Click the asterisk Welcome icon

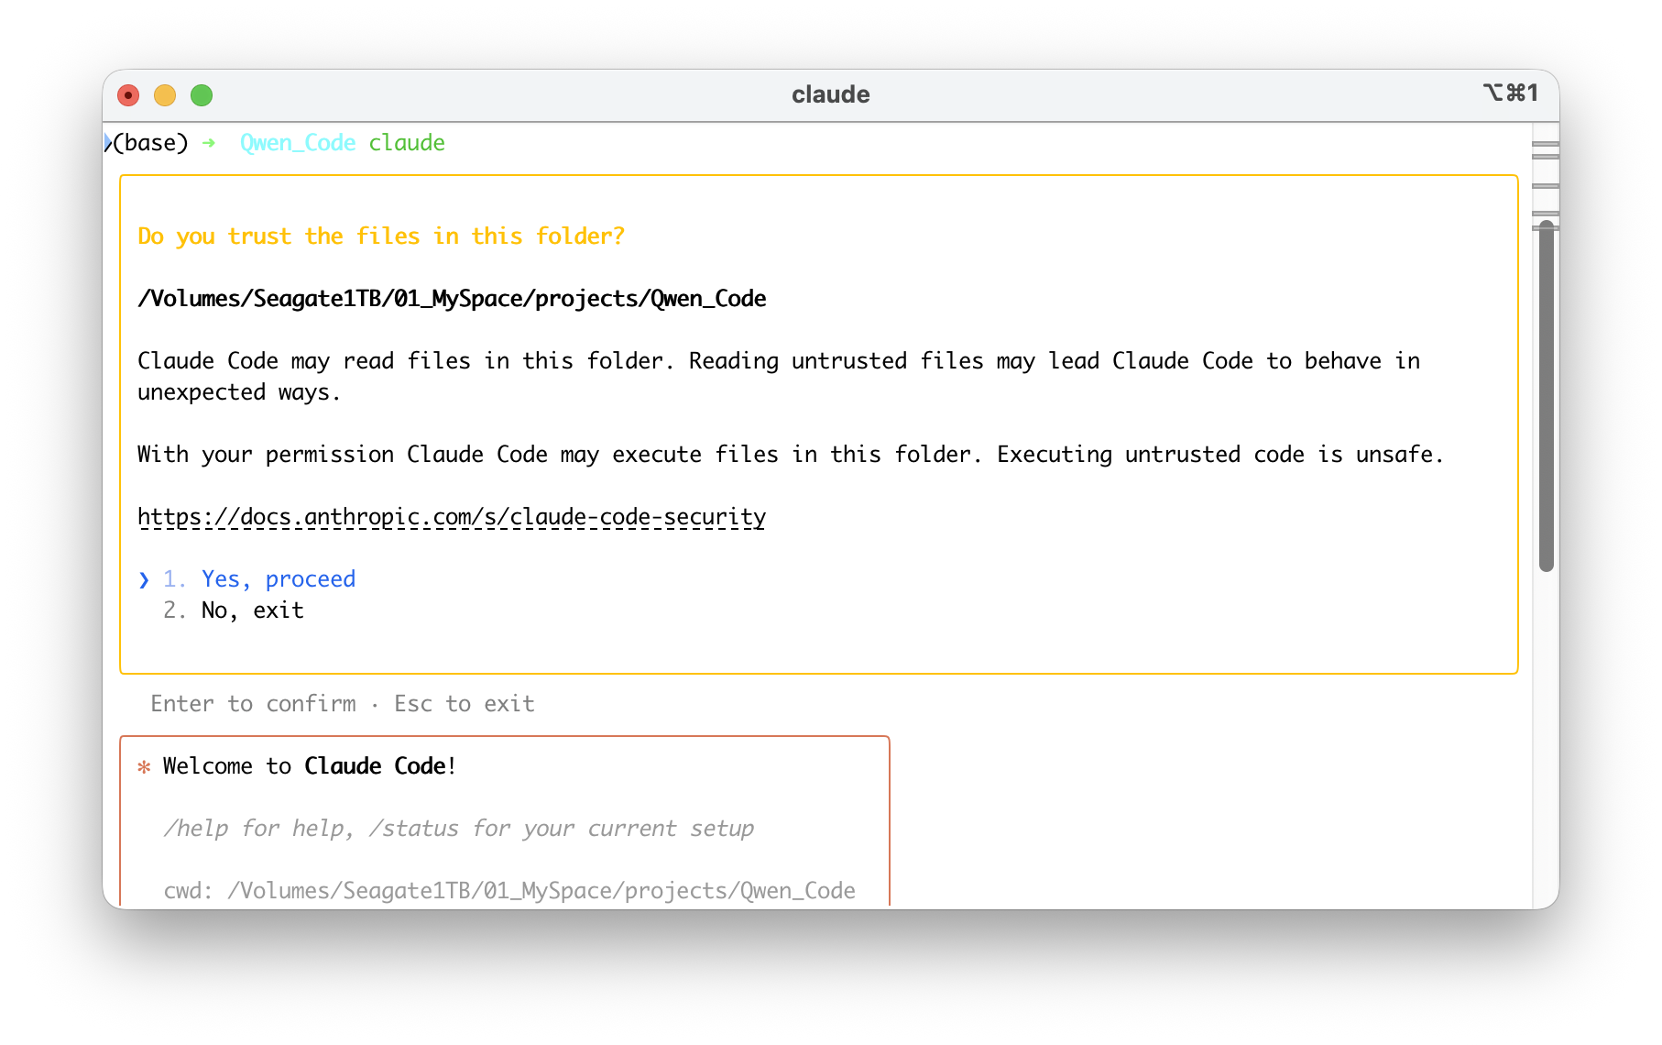(x=143, y=766)
